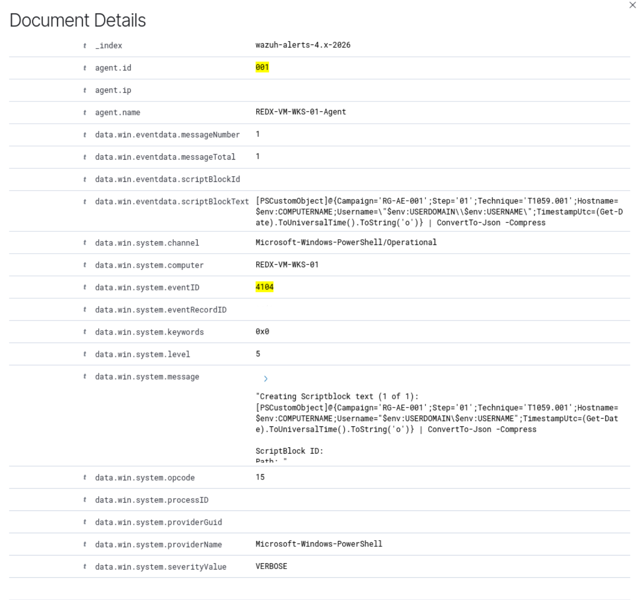Select the data.win.eventdata.messageNumber field name
Viewport: 643px width, 600px height.
(167, 135)
